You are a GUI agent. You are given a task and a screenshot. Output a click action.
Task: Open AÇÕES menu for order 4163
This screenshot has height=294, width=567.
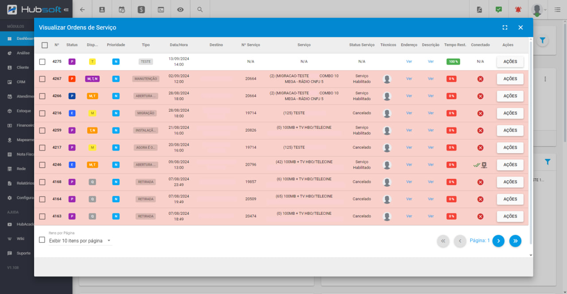click(510, 217)
